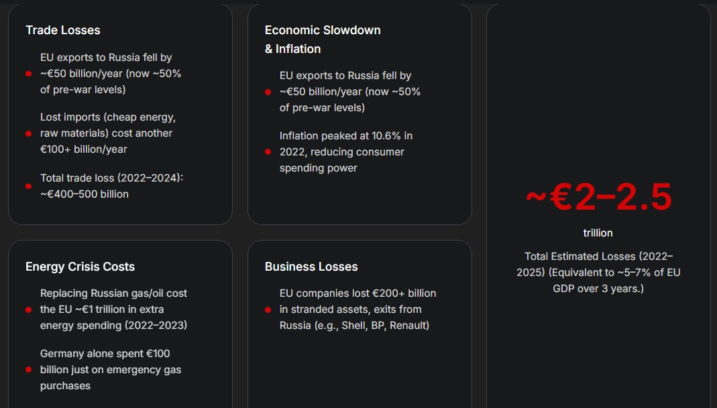Click the red ~€2–2.5 total figure
Screen dimensions: 717x408
[598, 198]
